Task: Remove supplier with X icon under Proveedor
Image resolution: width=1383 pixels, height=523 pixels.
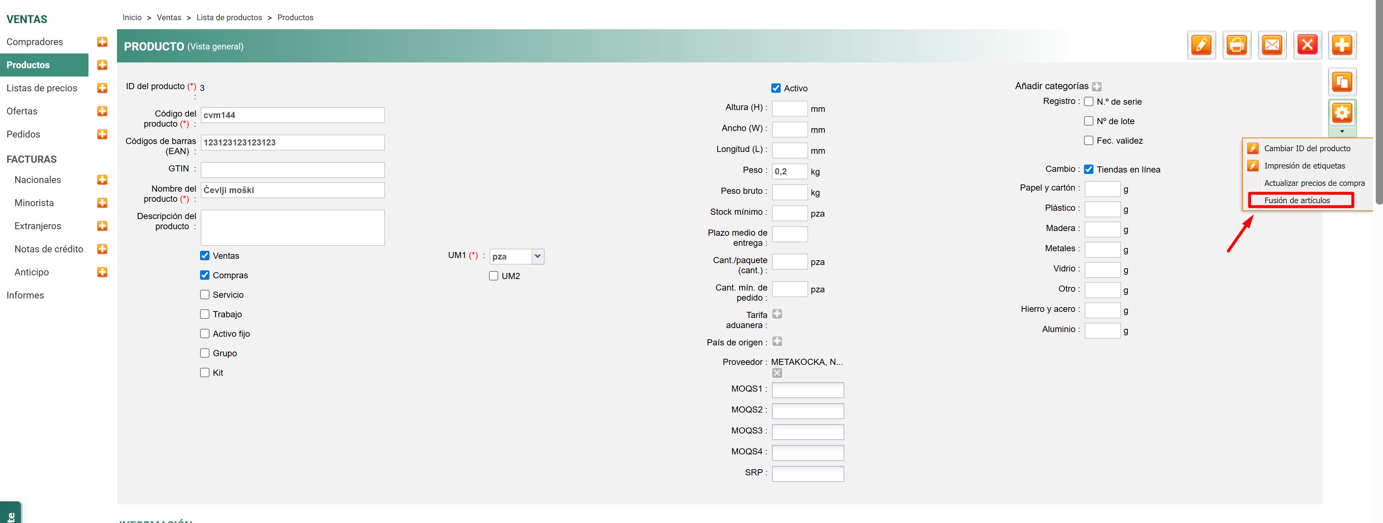Action: point(777,373)
